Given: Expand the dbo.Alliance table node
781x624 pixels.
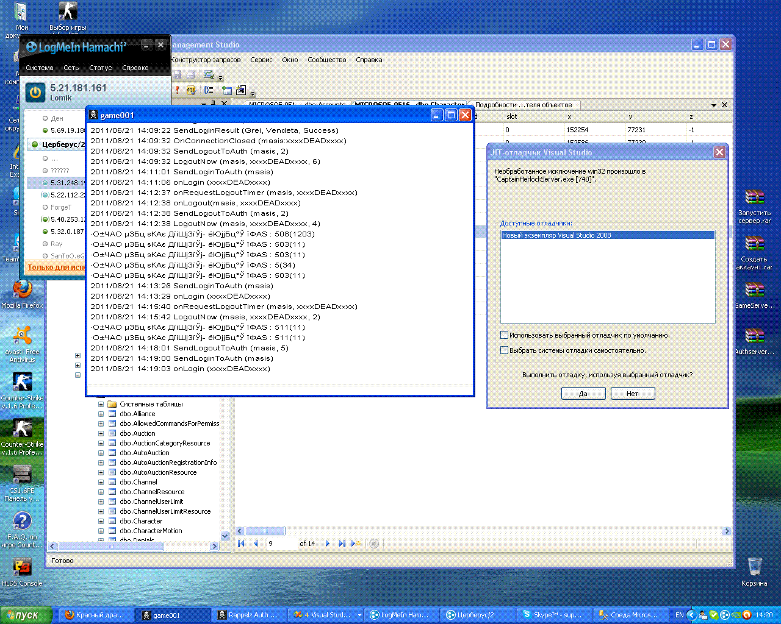Looking at the screenshot, I should (101, 414).
